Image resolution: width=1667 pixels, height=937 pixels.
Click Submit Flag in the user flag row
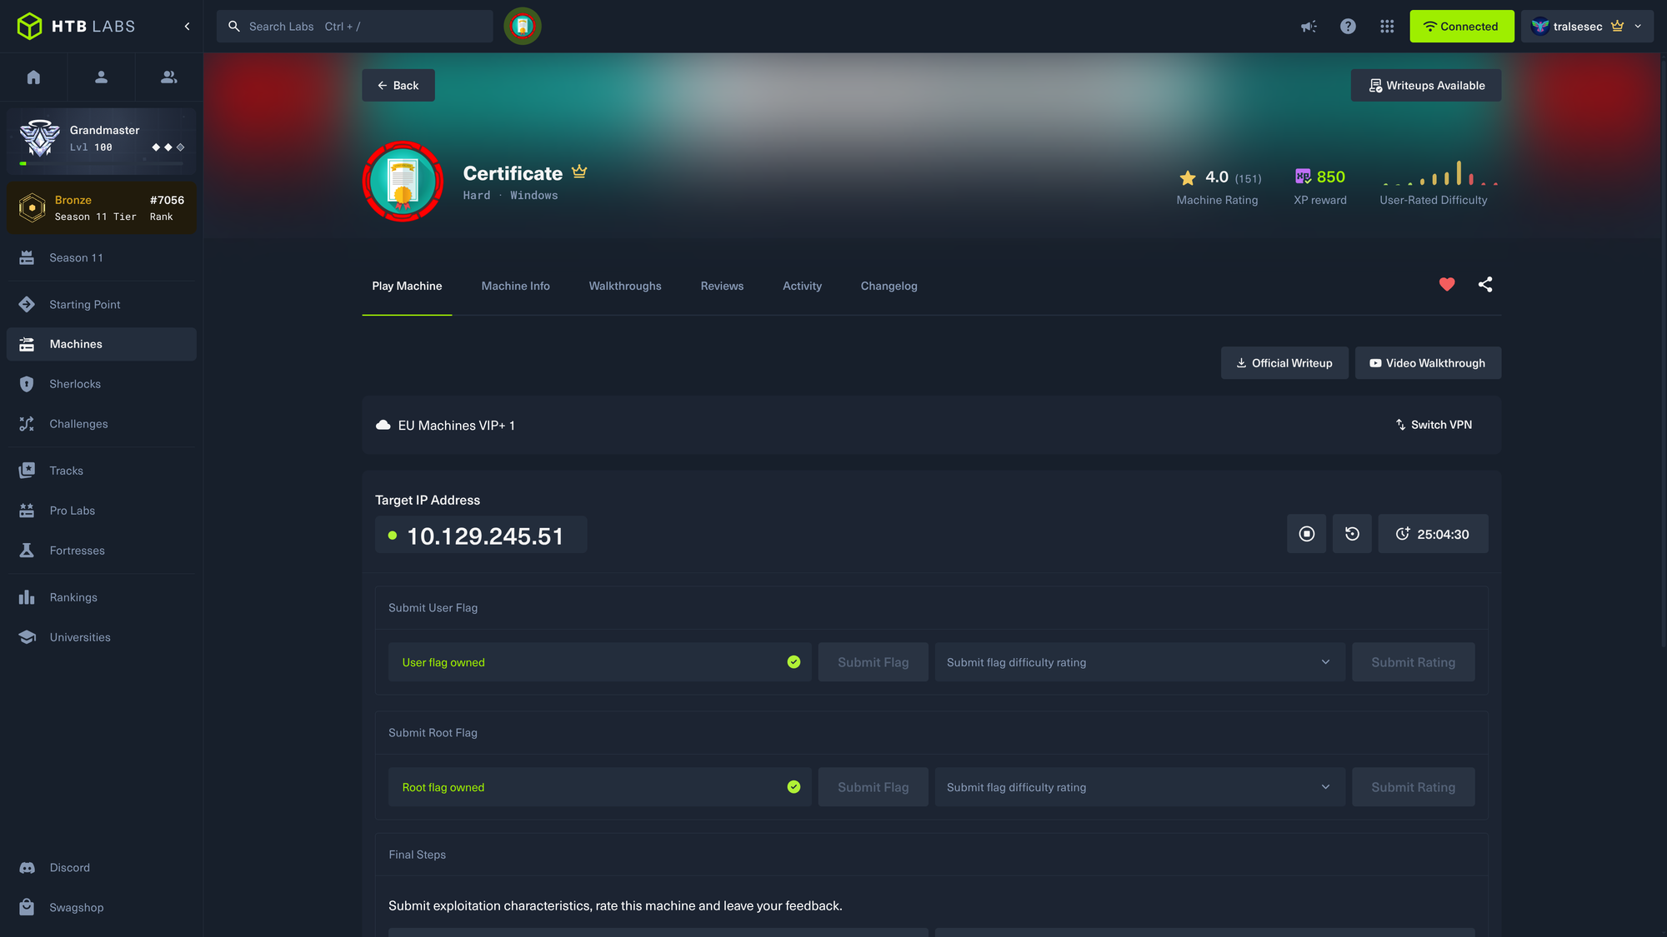(873, 662)
